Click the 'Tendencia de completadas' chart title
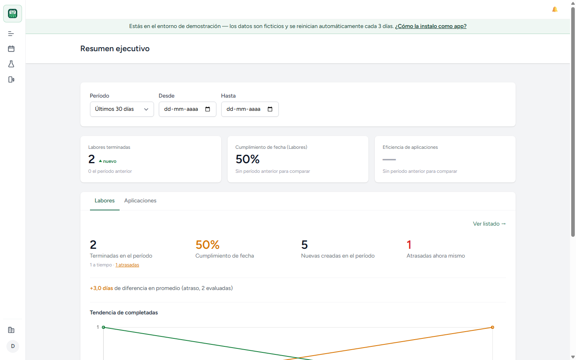The image size is (576, 360). click(x=124, y=313)
